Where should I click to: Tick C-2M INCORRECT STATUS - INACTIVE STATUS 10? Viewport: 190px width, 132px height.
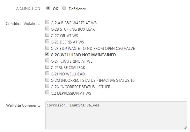click(47, 80)
